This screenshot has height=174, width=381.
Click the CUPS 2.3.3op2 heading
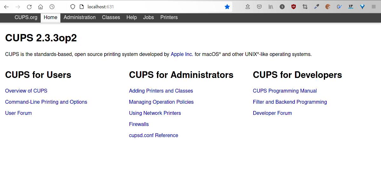click(x=41, y=38)
